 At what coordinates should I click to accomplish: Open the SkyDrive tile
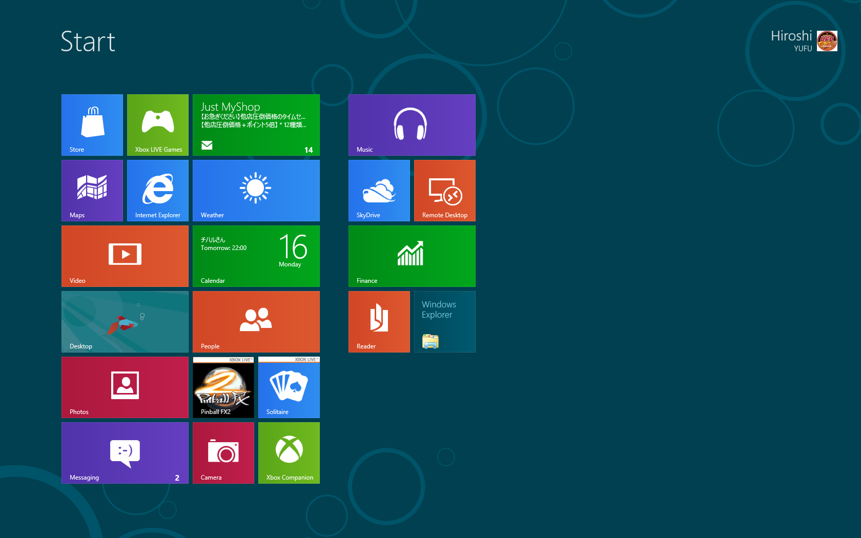(x=379, y=191)
